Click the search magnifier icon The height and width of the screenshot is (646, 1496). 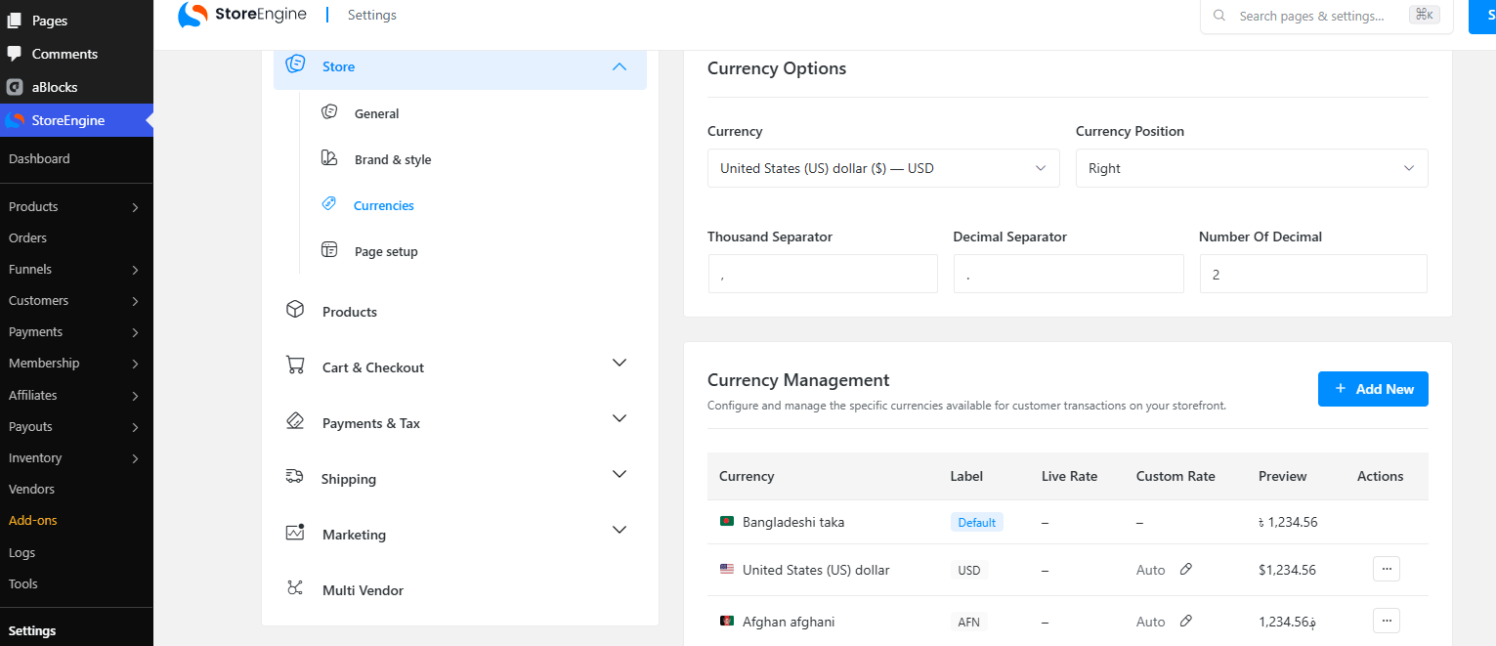[x=1219, y=16]
